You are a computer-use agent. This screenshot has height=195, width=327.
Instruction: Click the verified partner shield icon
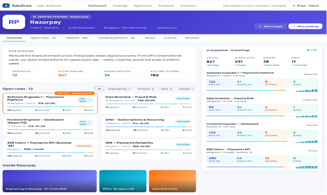tap(35, 17)
